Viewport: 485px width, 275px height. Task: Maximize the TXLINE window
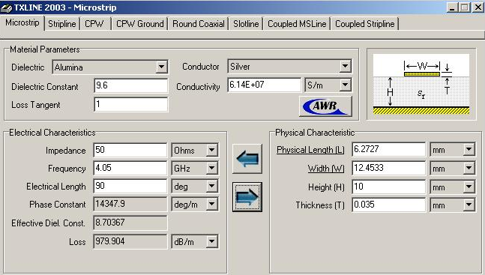[464, 7]
